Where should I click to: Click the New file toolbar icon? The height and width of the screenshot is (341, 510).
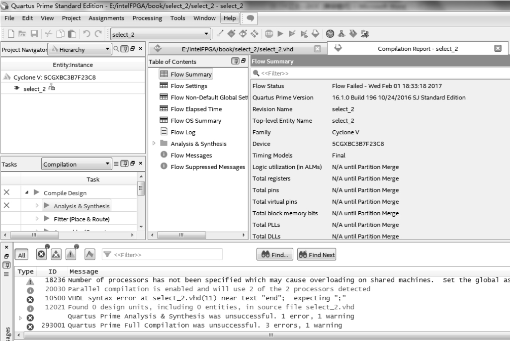pos(11,34)
